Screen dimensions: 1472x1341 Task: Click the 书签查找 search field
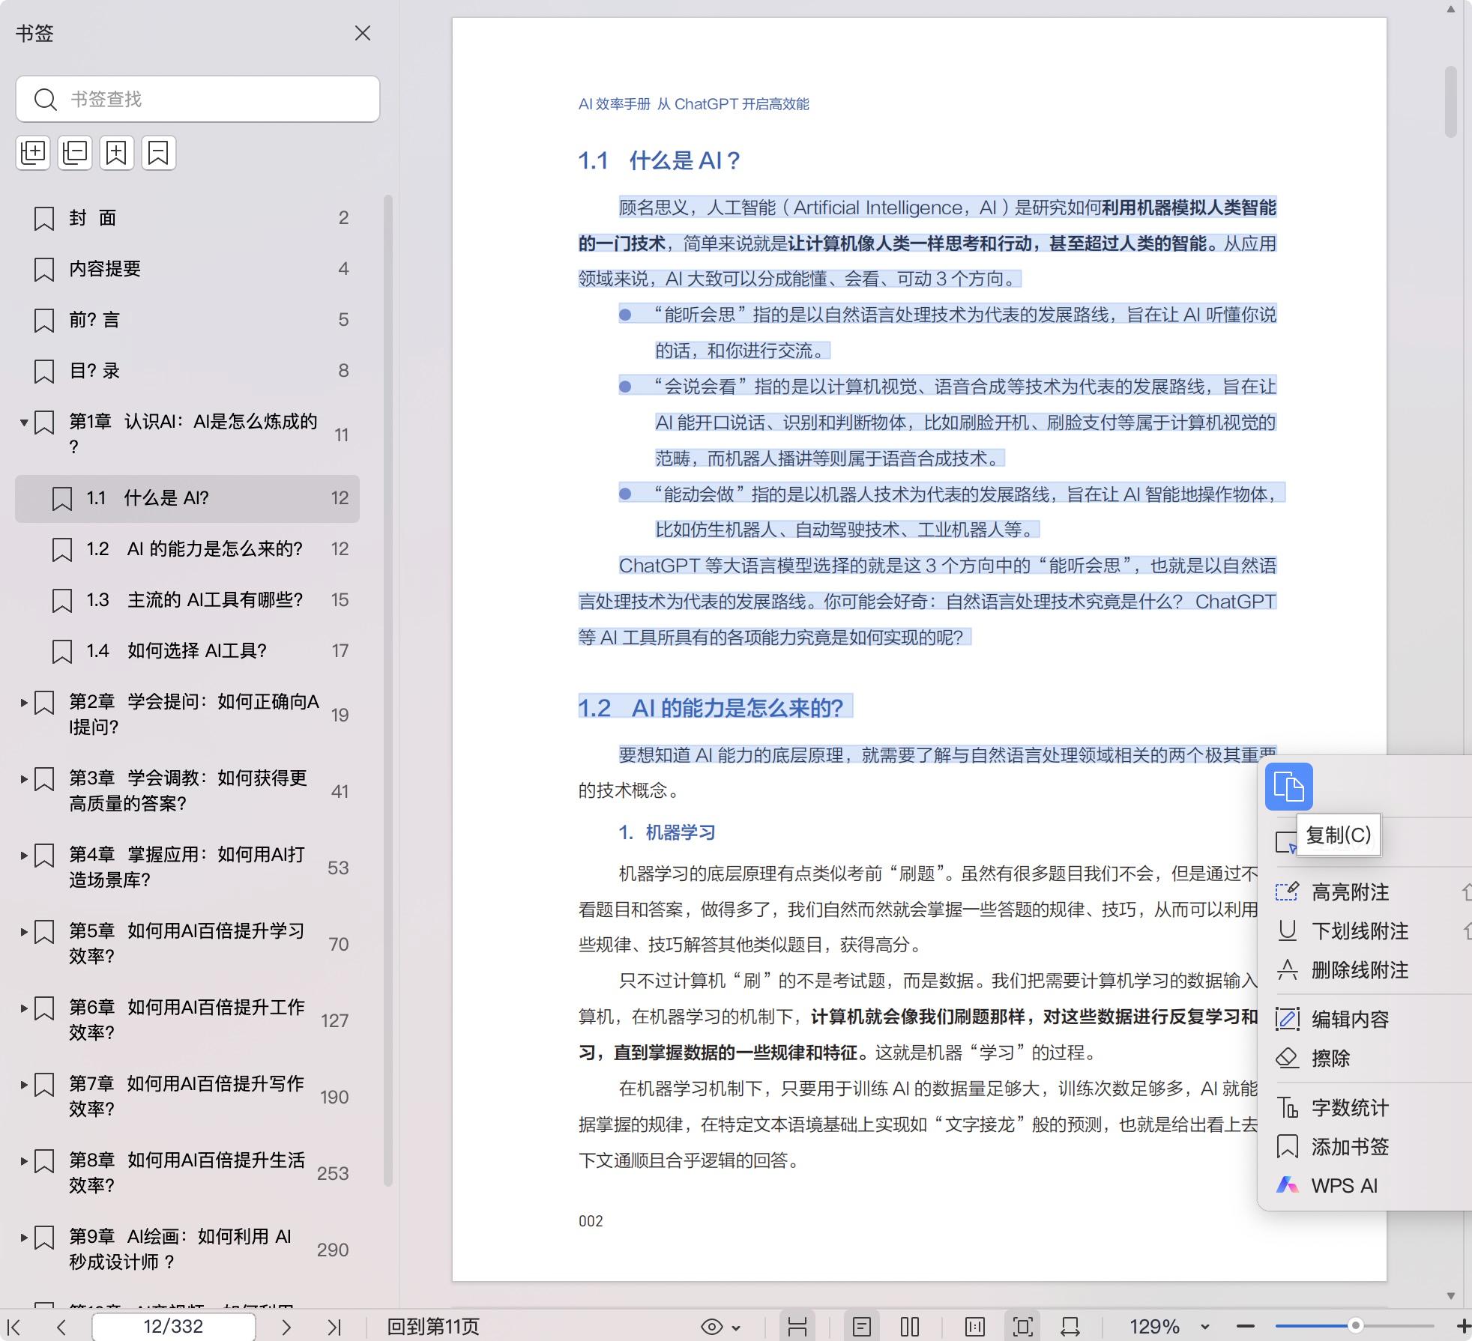pos(198,99)
